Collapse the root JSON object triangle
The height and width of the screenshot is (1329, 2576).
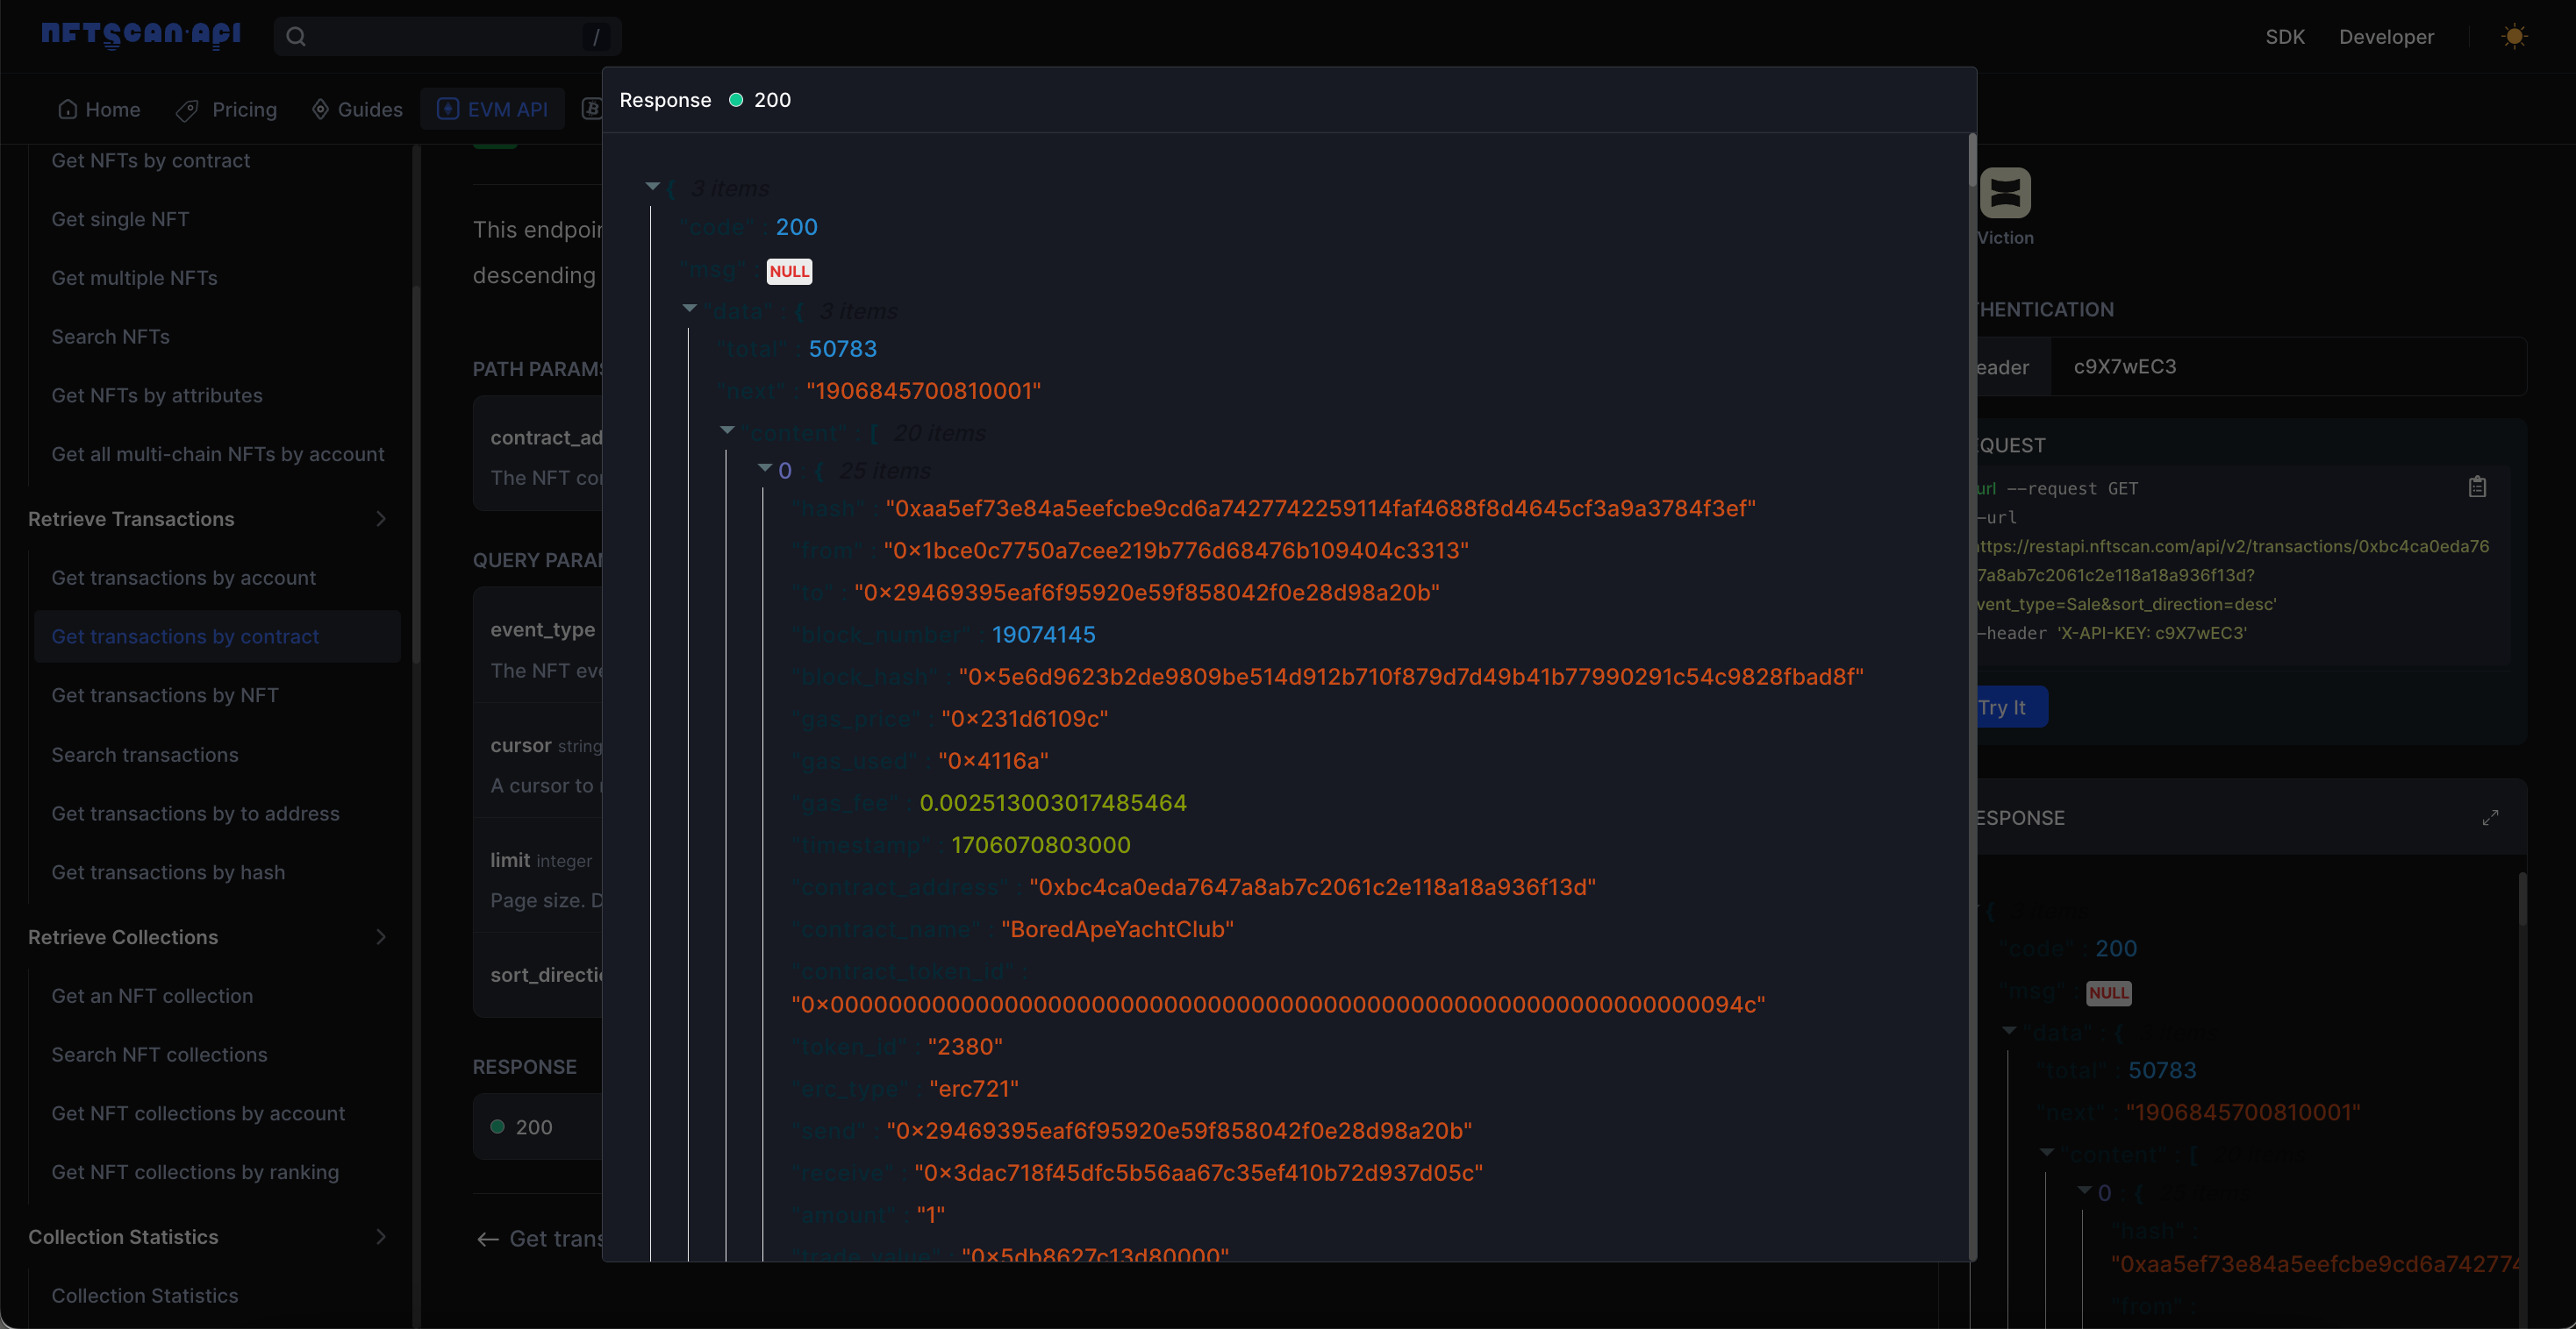[653, 186]
